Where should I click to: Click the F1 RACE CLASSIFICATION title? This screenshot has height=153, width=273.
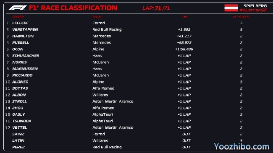click(x=73, y=8)
